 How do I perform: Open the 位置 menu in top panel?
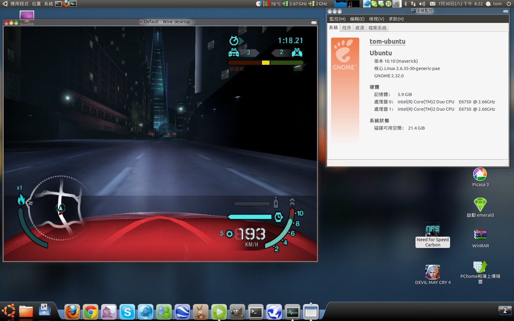pos(36,4)
